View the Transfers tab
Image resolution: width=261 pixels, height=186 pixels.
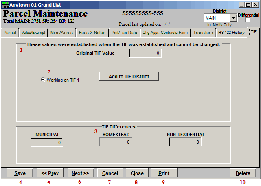tap(203, 33)
